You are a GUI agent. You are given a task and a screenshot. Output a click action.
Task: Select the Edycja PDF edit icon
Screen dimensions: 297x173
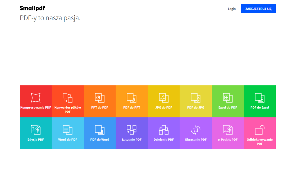coord(36,130)
